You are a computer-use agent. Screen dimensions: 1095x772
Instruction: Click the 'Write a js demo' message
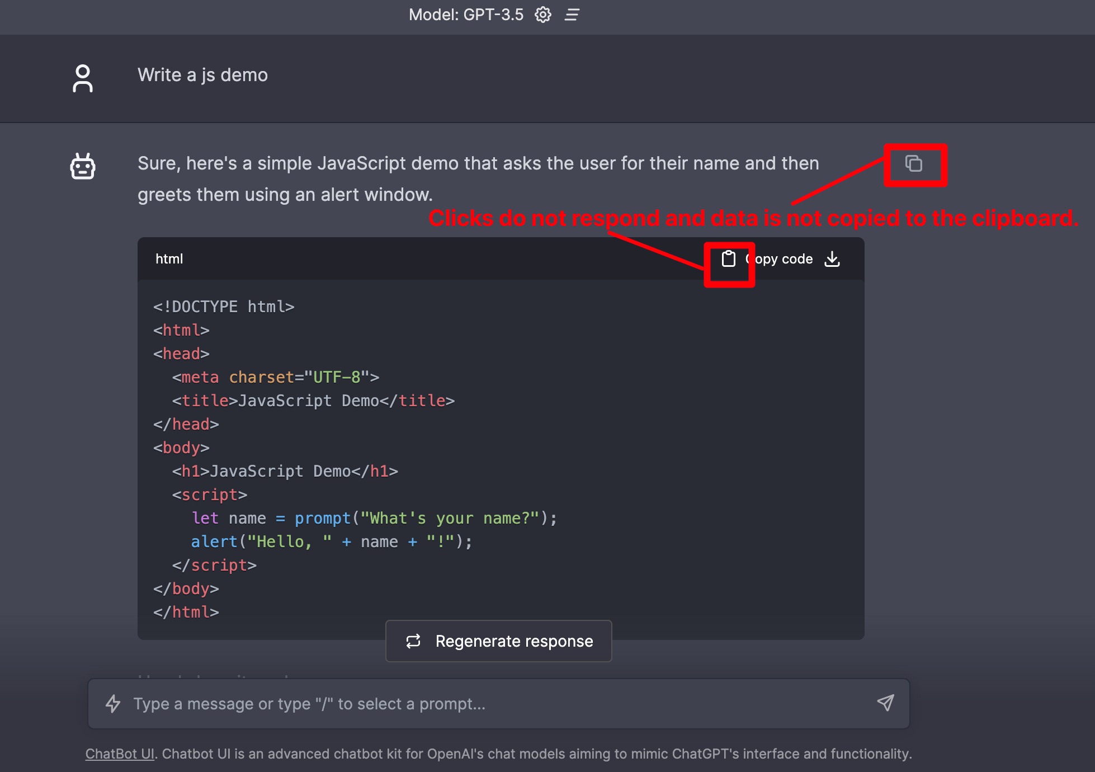pyautogui.click(x=203, y=75)
